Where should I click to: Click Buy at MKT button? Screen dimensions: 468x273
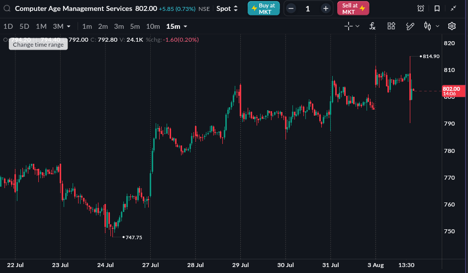[x=264, y=8]
